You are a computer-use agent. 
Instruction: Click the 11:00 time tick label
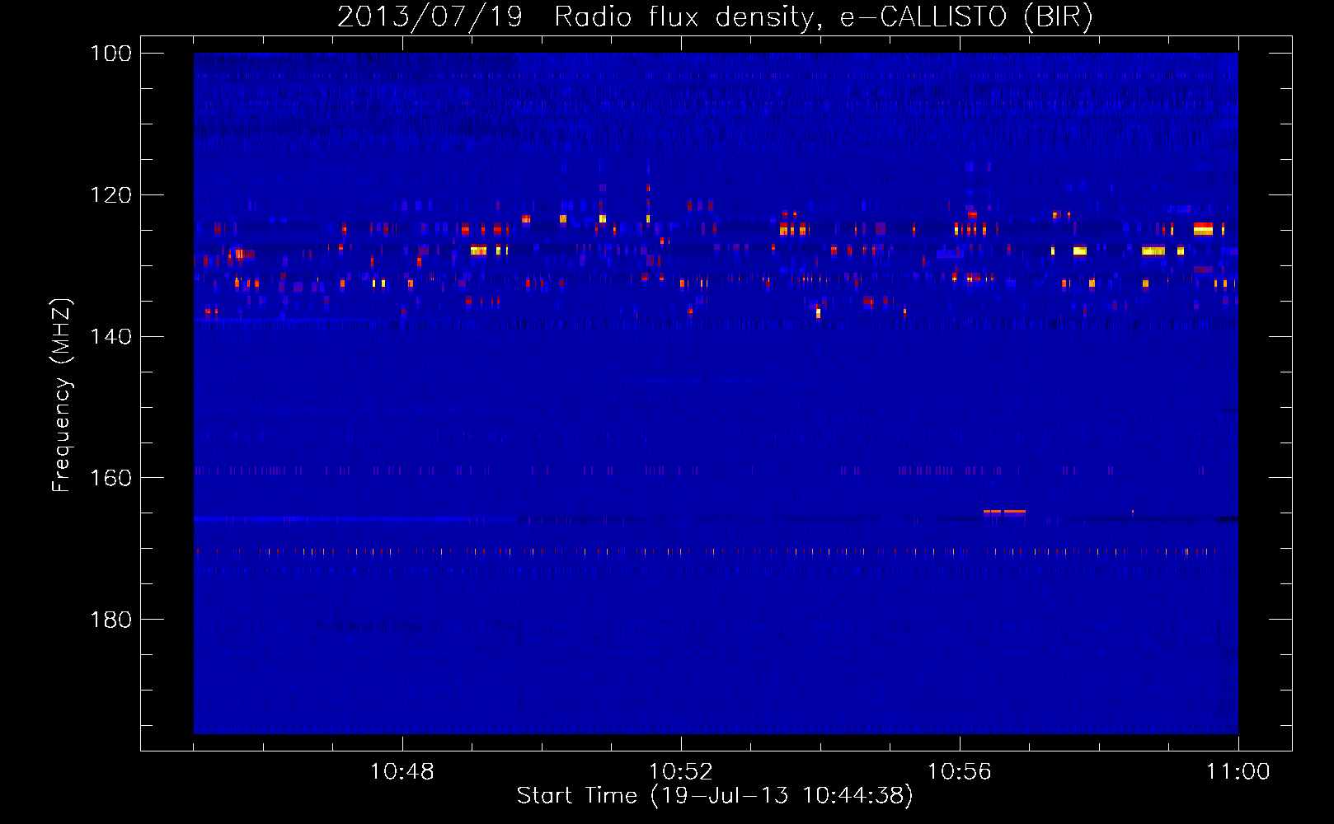pos(1238,772)
